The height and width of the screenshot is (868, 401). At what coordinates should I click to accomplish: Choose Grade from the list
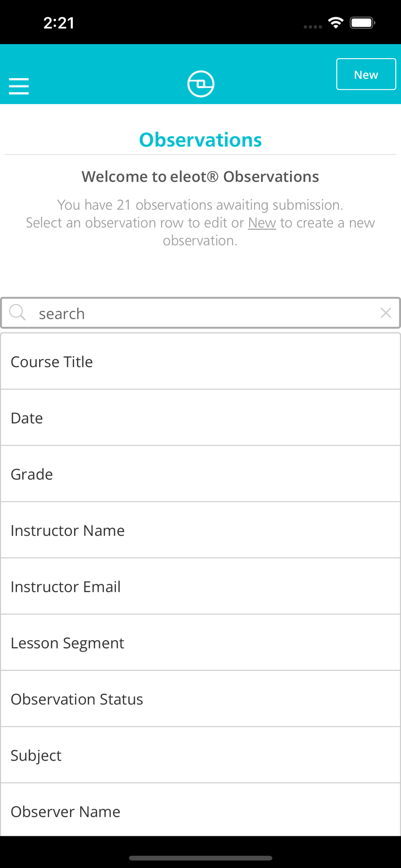pos(200,474)
